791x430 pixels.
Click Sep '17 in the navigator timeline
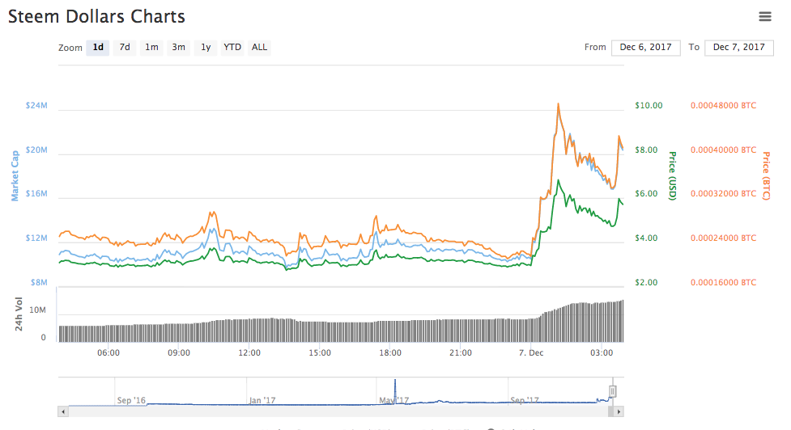[x=525, y=400]
